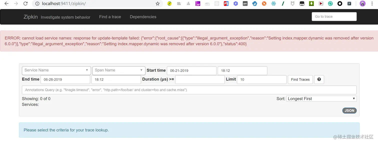Click the red ERROR message text
378x144 pixels.
pos(189,41)
